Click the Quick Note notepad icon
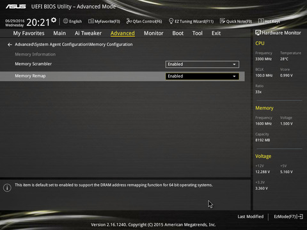The width and height of the screenshot is (307, 230). pyautogui.click(x=223, y=21)
